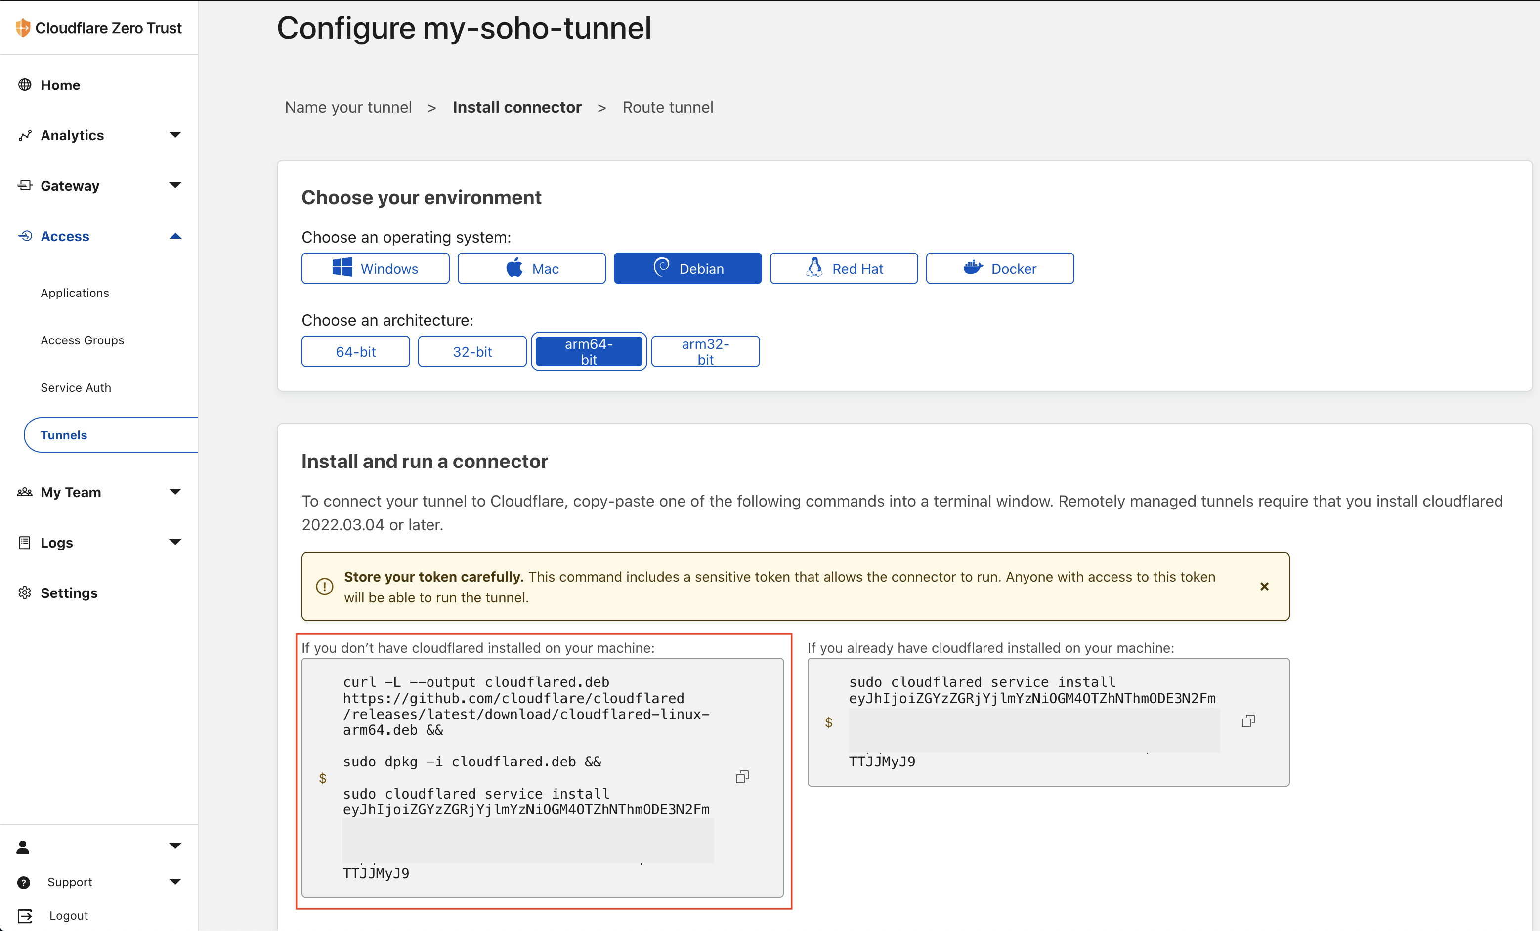The image size is (1540, 931).
Task: Expand the Logs menu arrow
Action: [x=175, y=542]
